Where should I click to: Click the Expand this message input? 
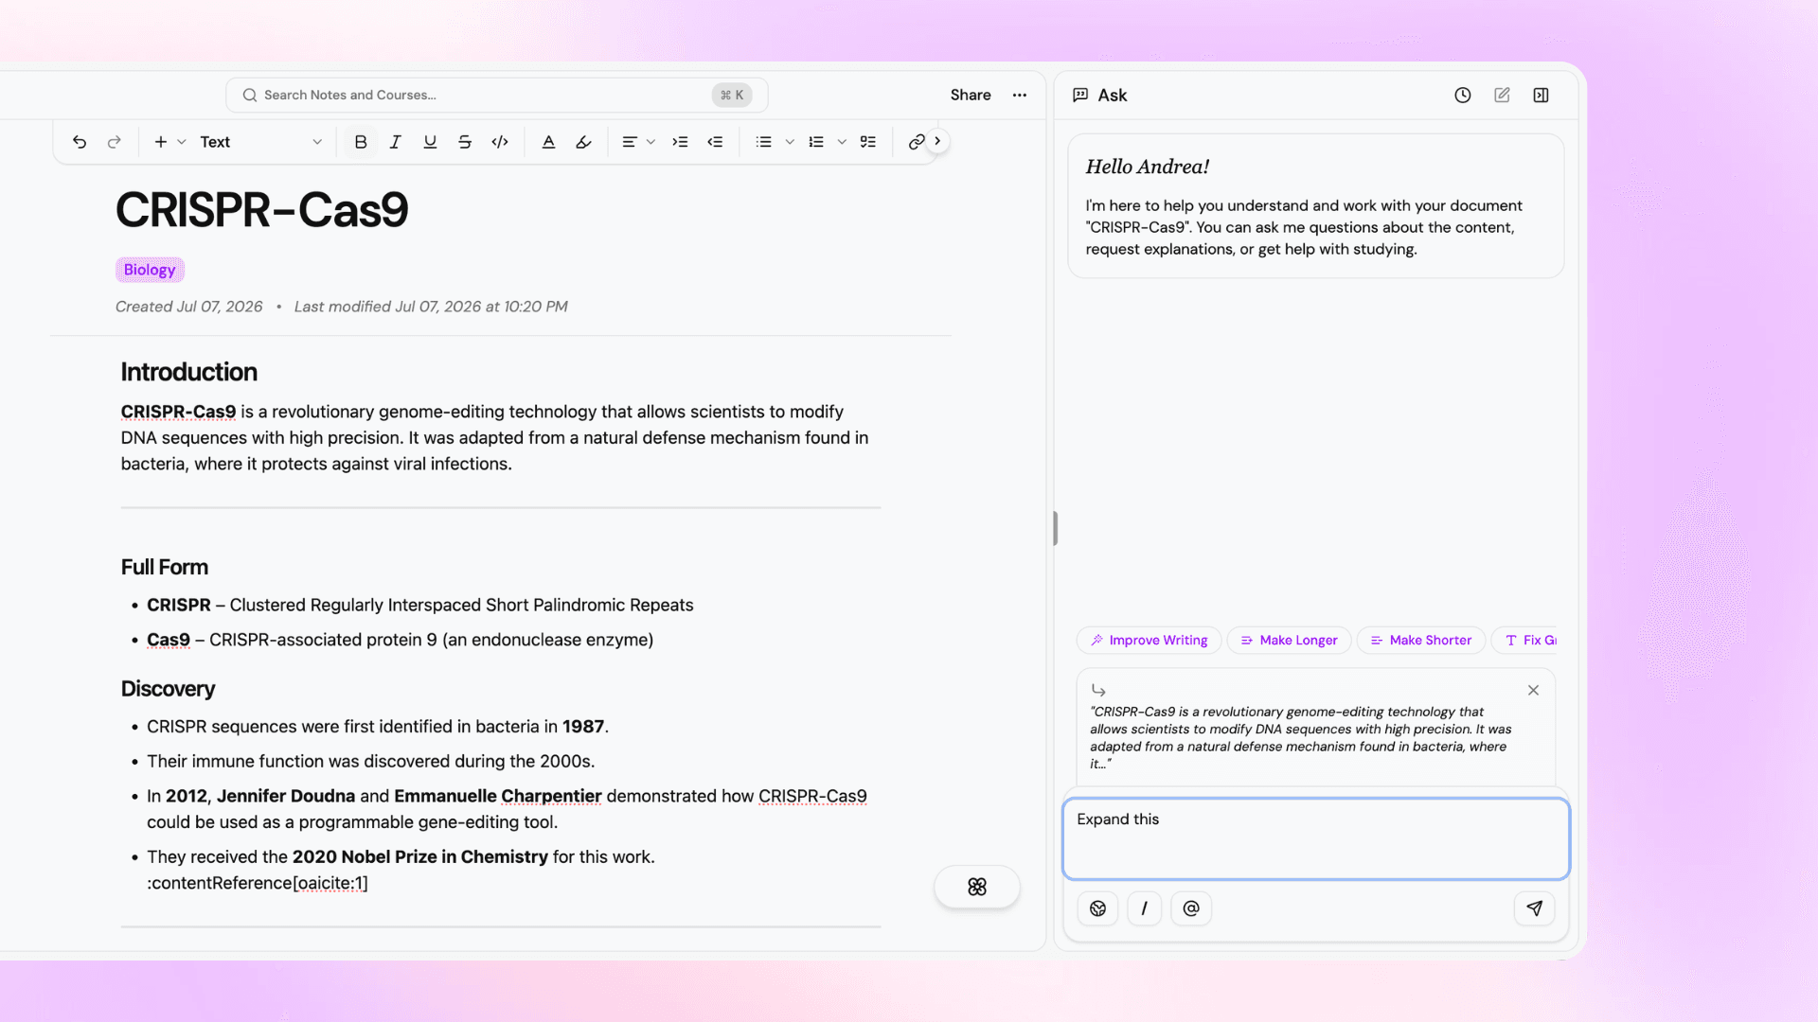tap(1316, 838)
